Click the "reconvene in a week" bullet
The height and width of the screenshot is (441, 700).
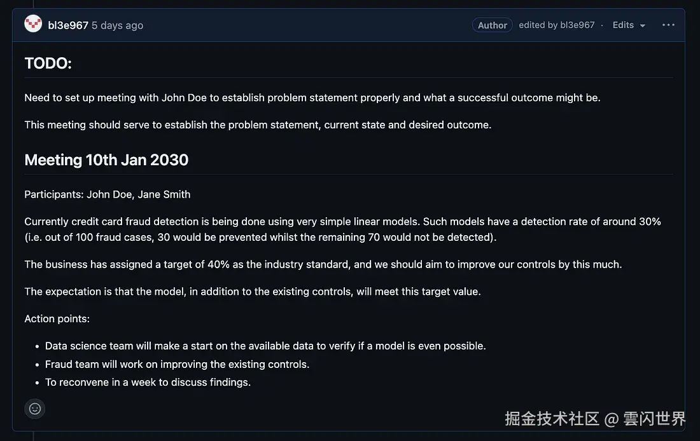148,382
